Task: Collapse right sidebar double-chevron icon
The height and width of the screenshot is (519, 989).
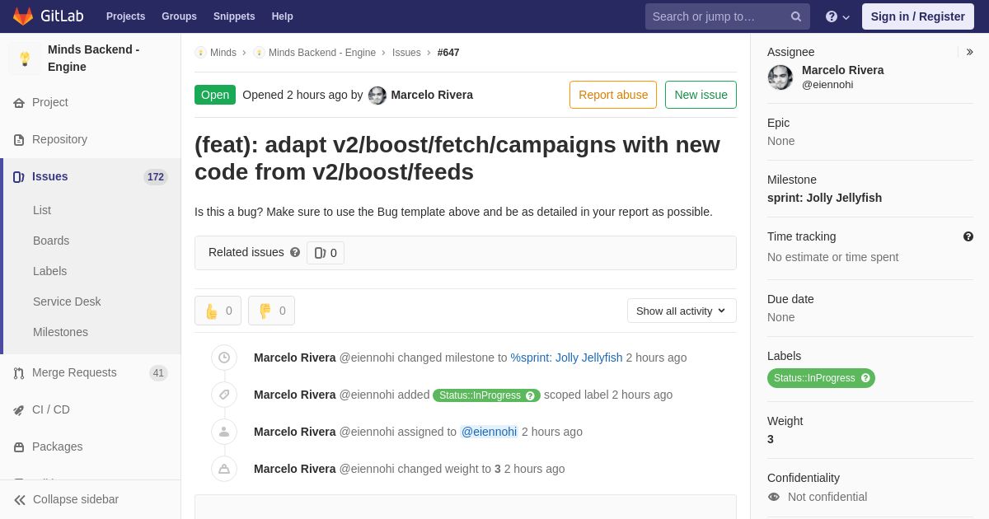Action: point(969,52)
